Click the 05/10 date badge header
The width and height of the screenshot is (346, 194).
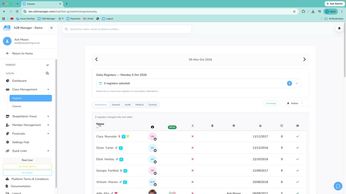point(172,127)
